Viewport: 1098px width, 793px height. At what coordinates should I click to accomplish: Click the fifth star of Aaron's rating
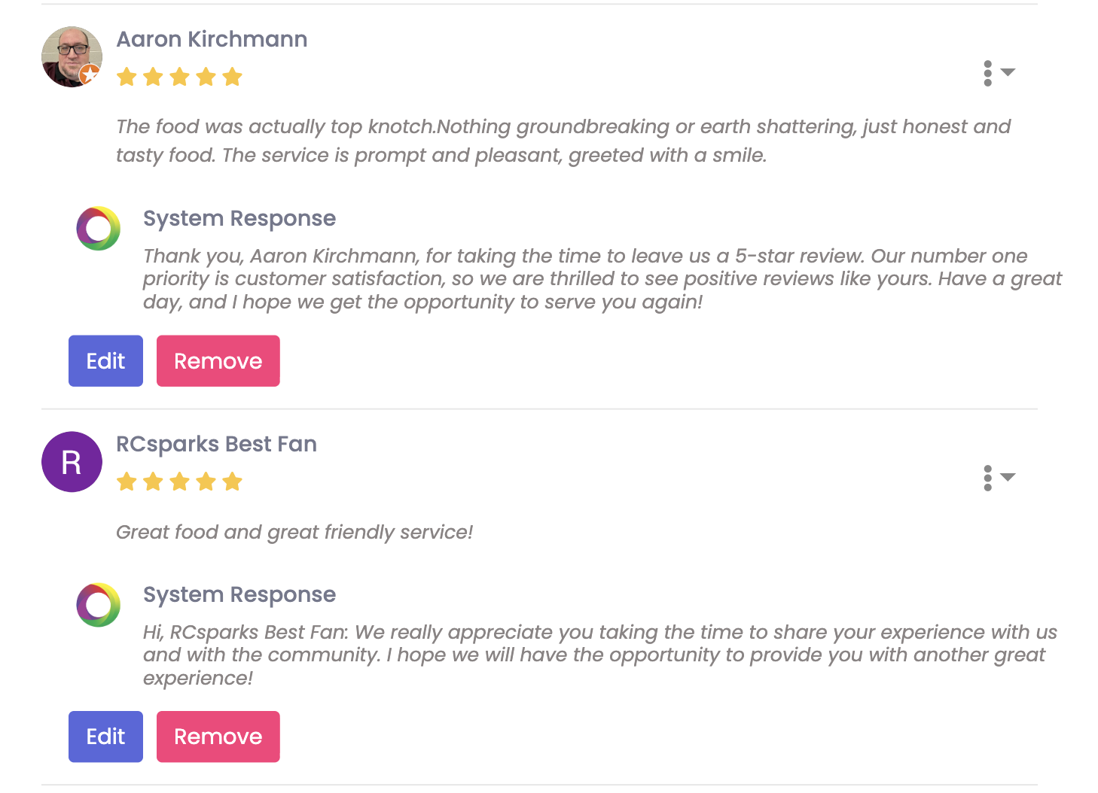(x=233, y=76)
